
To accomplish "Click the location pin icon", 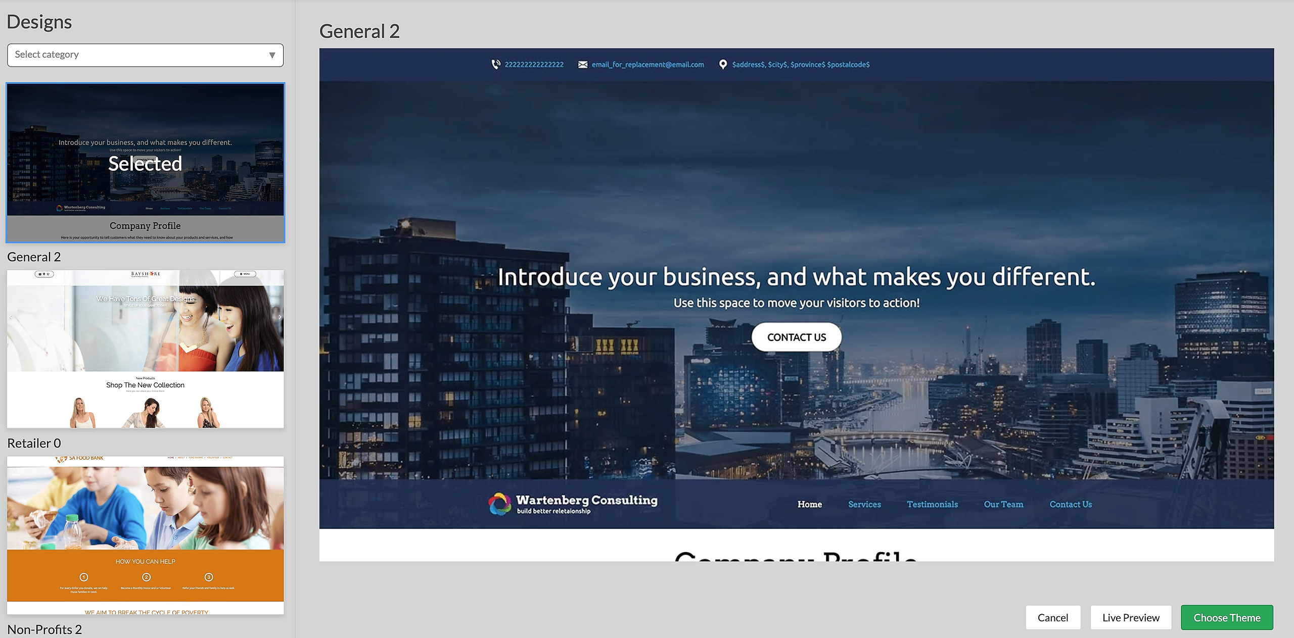I will [723, 64].
